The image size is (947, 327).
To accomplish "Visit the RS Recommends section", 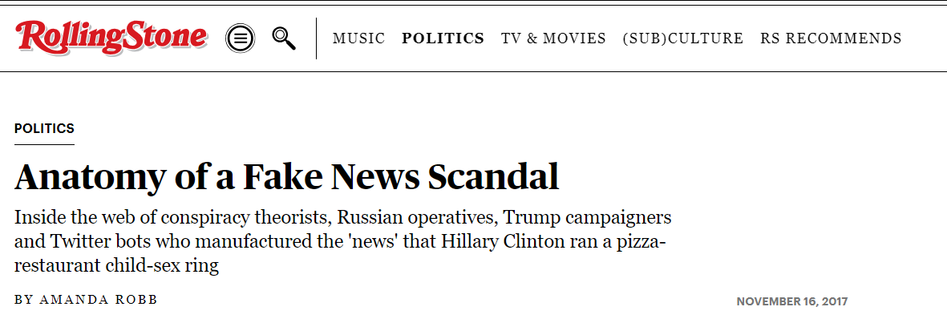I will tap(831, 38).
